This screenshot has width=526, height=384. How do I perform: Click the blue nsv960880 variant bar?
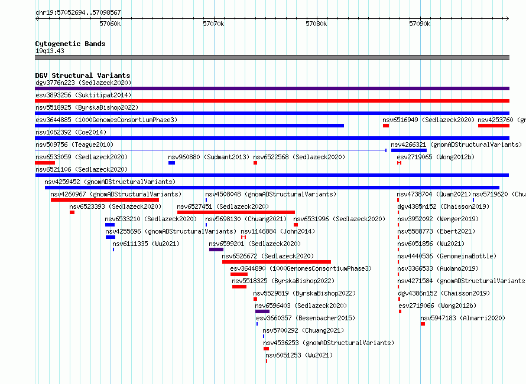point(172,163)
